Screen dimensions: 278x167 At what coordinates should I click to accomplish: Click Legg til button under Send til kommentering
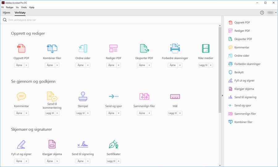(50, 113)
